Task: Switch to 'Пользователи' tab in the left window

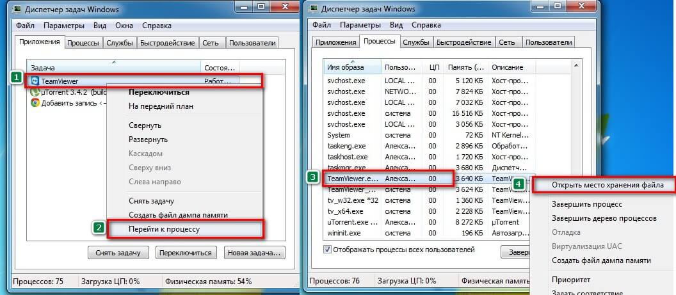Action: tap(252, 43)
